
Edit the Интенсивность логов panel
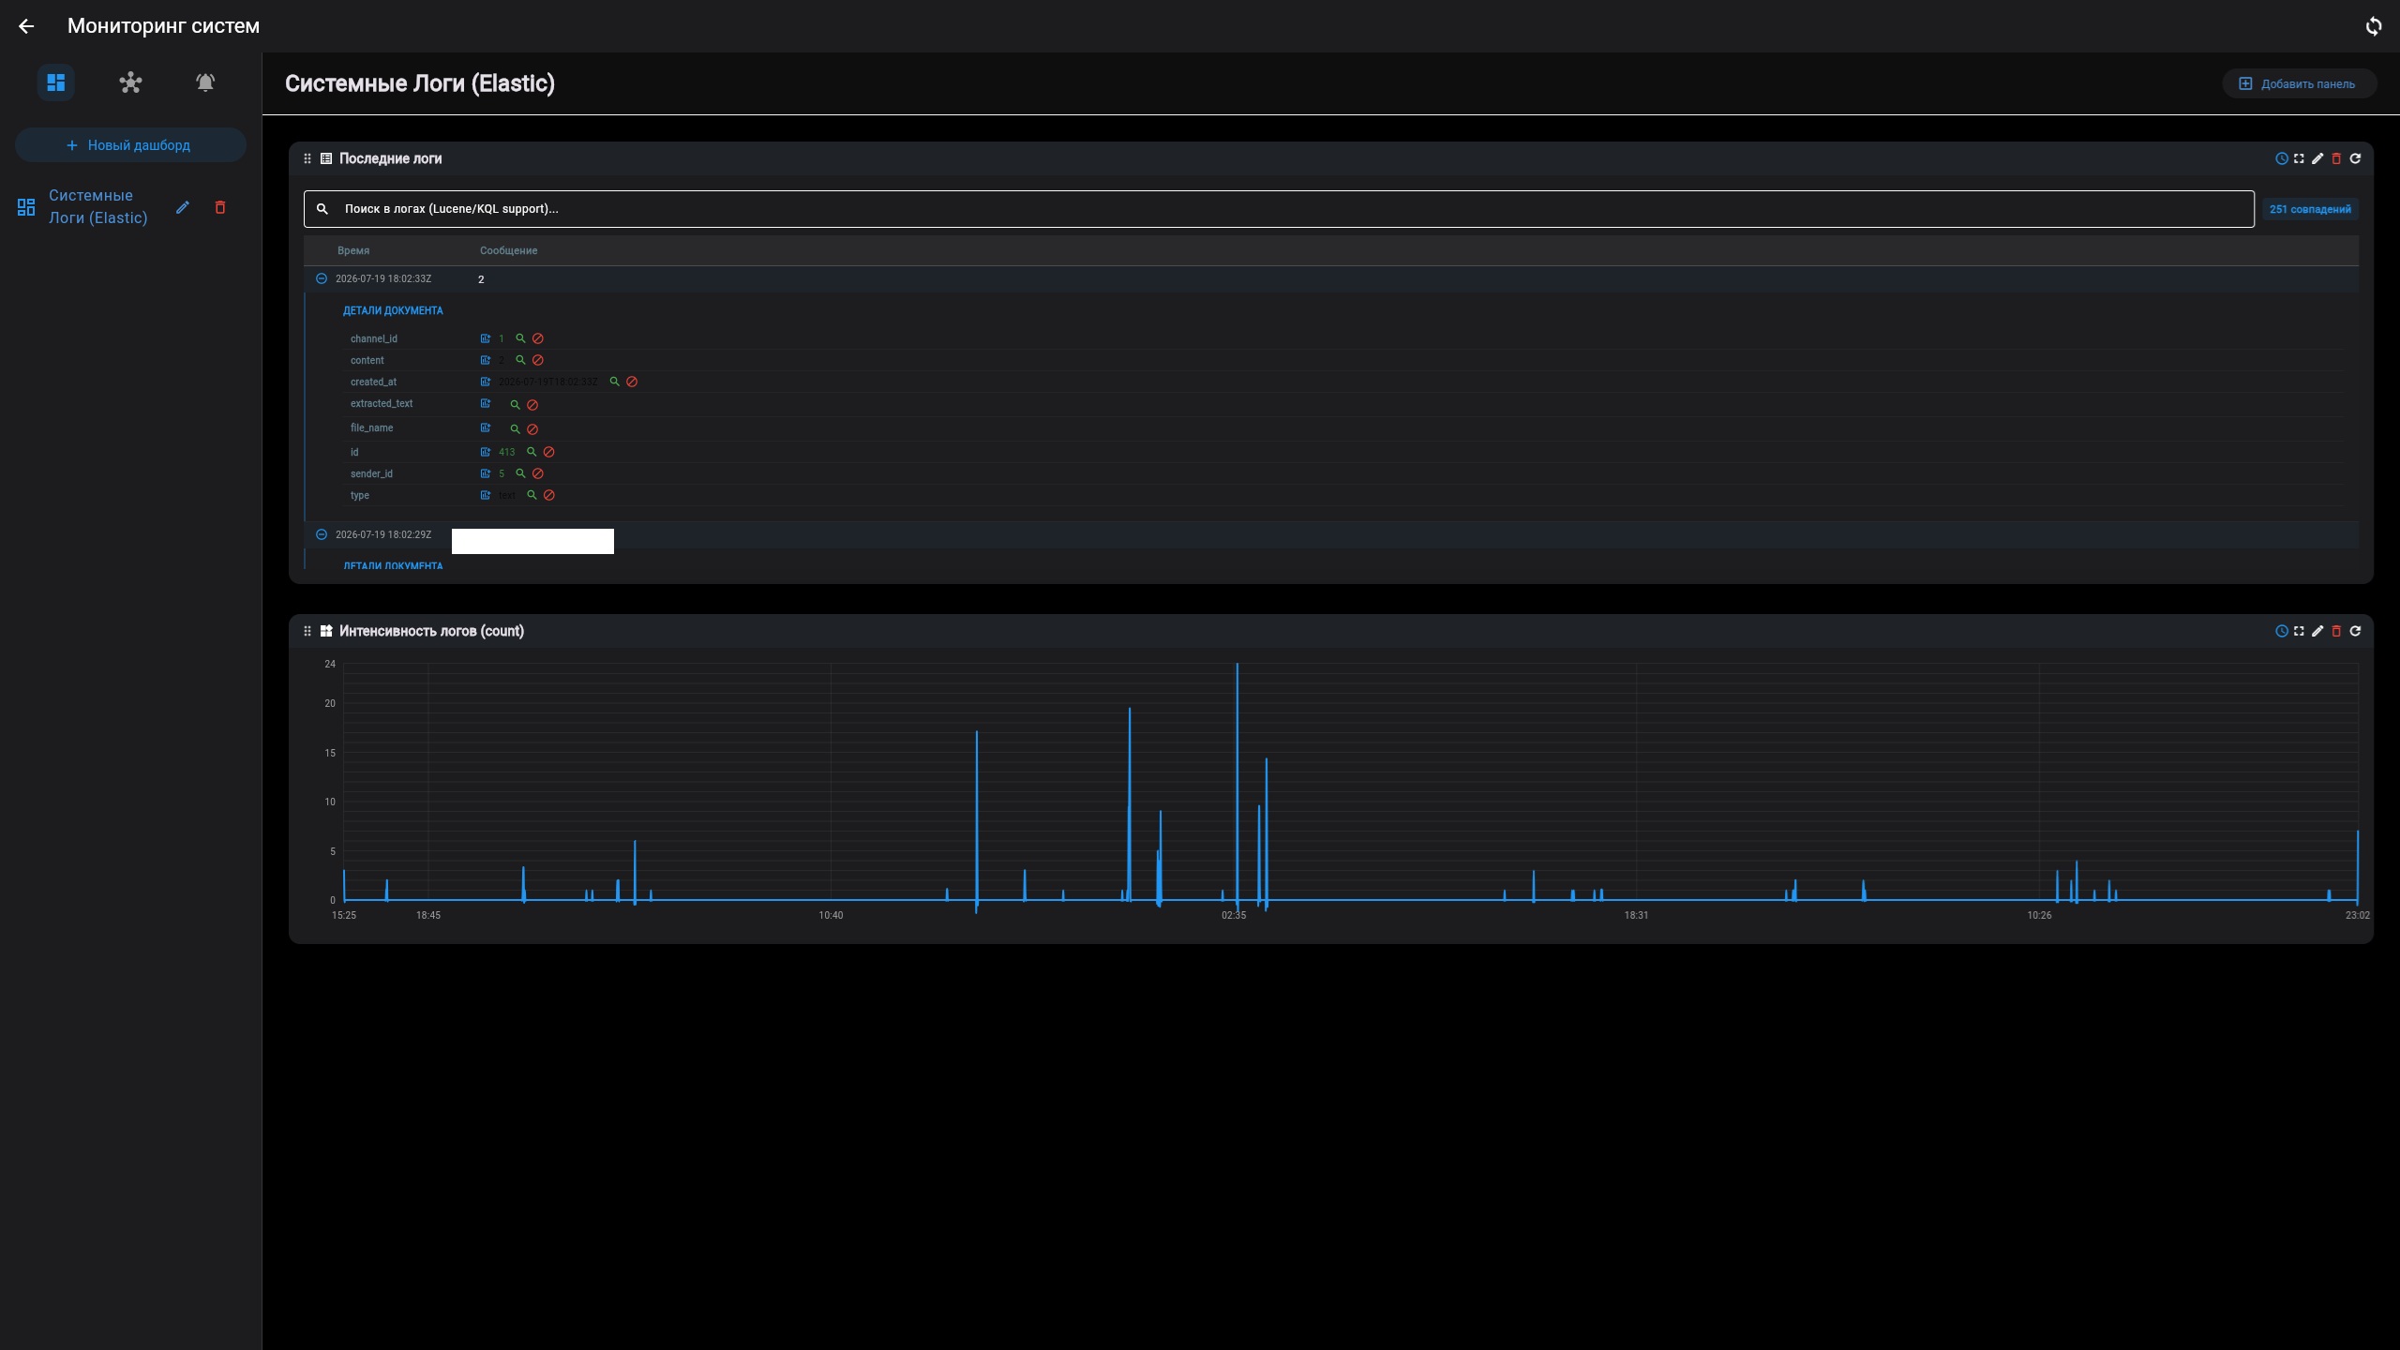2317,631
